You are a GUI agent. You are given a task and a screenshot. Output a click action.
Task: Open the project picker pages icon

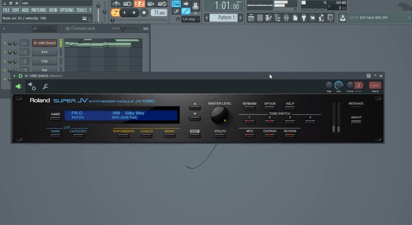tap(295, 17)
